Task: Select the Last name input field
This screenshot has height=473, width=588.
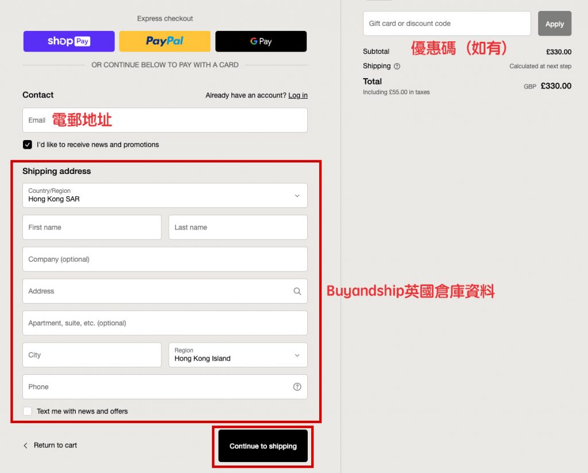Action: (238, 227)
